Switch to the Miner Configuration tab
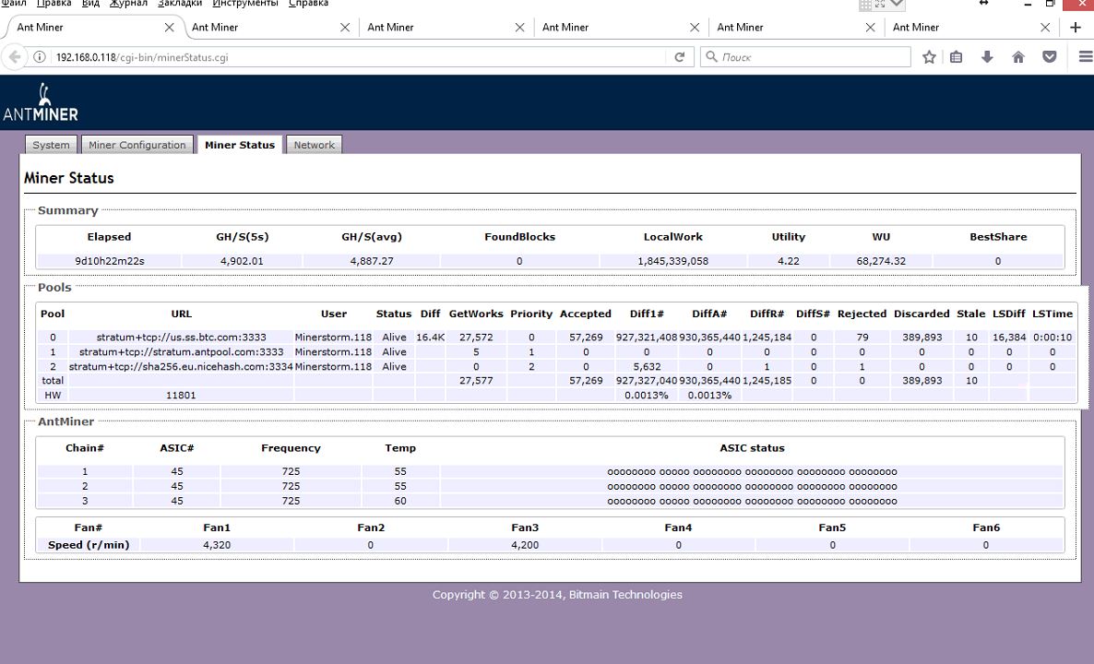1094x664 pixels. [x=137, y=145]
